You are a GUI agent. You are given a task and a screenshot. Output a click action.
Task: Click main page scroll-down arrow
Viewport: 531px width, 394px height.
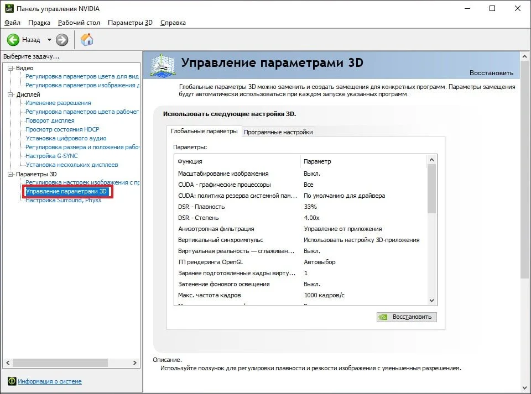[x=524, y=387]
